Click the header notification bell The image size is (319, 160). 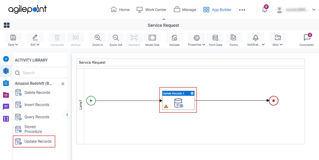265,10
